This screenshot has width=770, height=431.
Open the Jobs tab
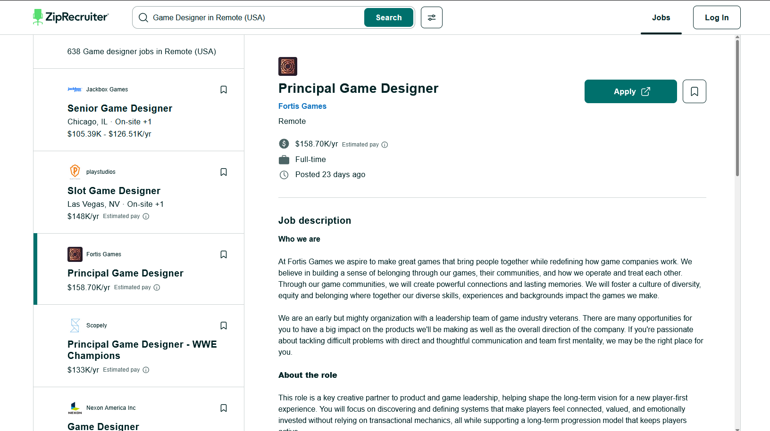pos(661,17)
